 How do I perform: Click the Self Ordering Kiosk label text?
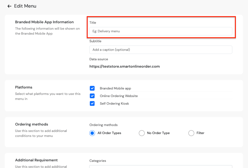tap(114, 104)
